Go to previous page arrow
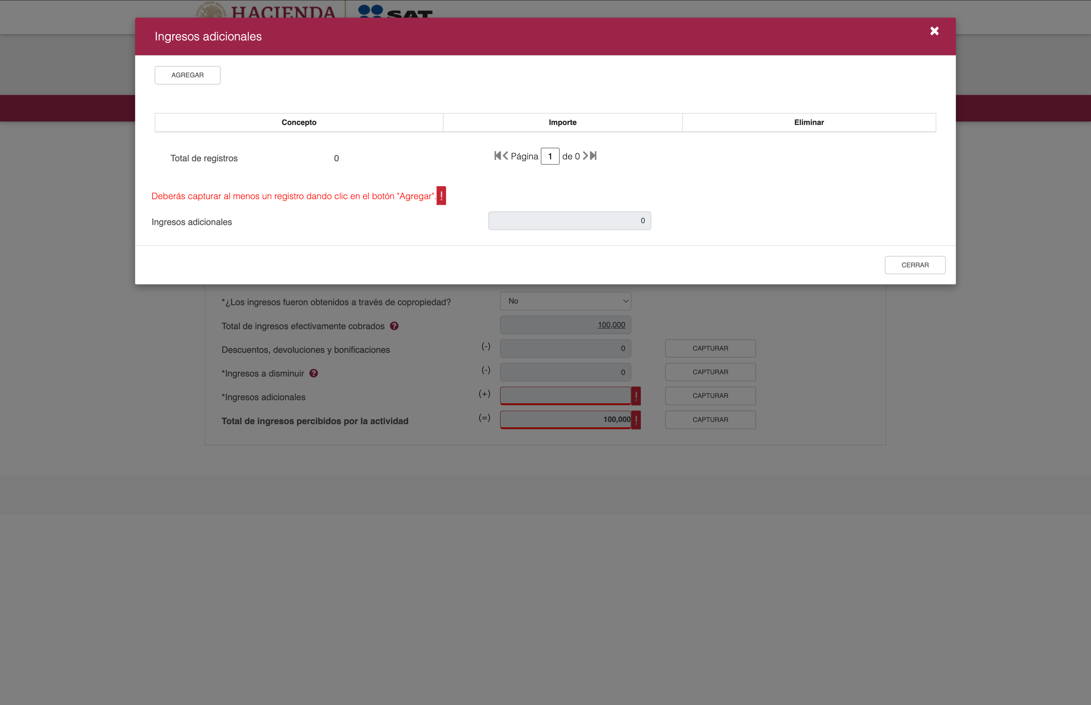 [506, 156]
